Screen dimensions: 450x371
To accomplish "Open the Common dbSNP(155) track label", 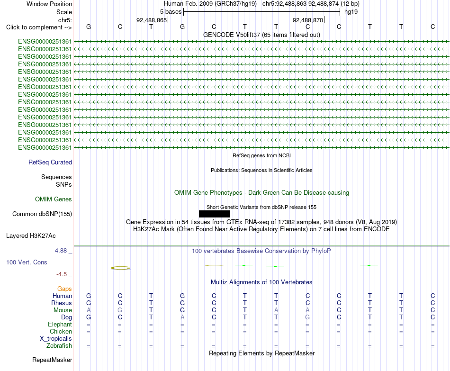I will click(x=42, y=214).
